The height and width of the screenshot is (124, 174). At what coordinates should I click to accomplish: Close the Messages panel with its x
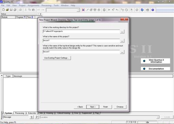pyautogui.click(x=2, y=75)
